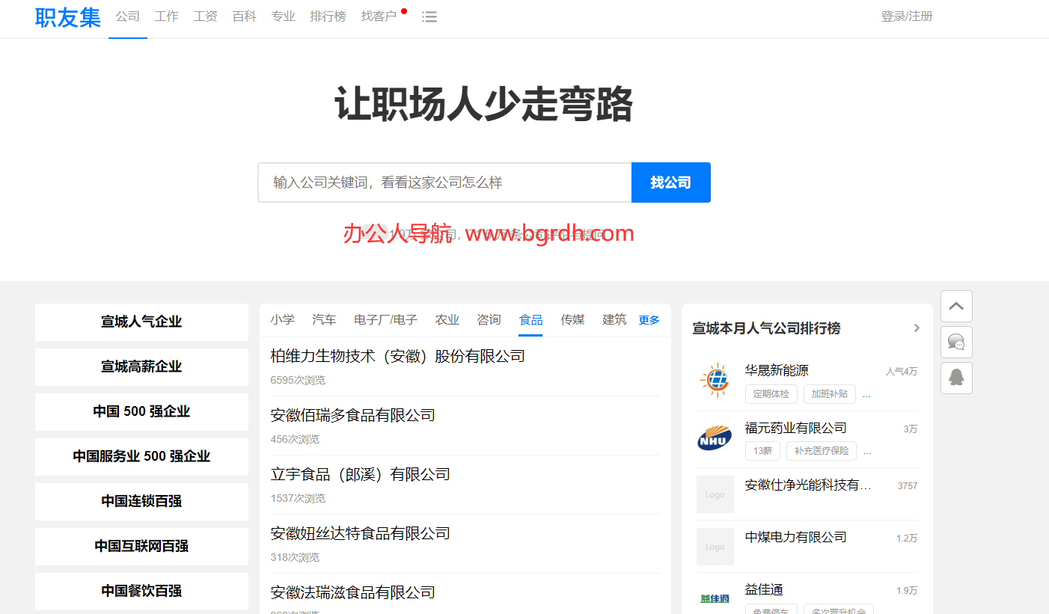Screen dimensions: 1049x614
Task: Select the 定期体检 tag under 华晟新能源
Action: [x=771, y=394]
